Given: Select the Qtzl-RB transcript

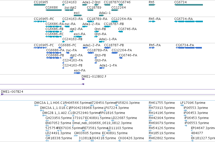Looking at the screenshot, I should click(x=97, y=32).
